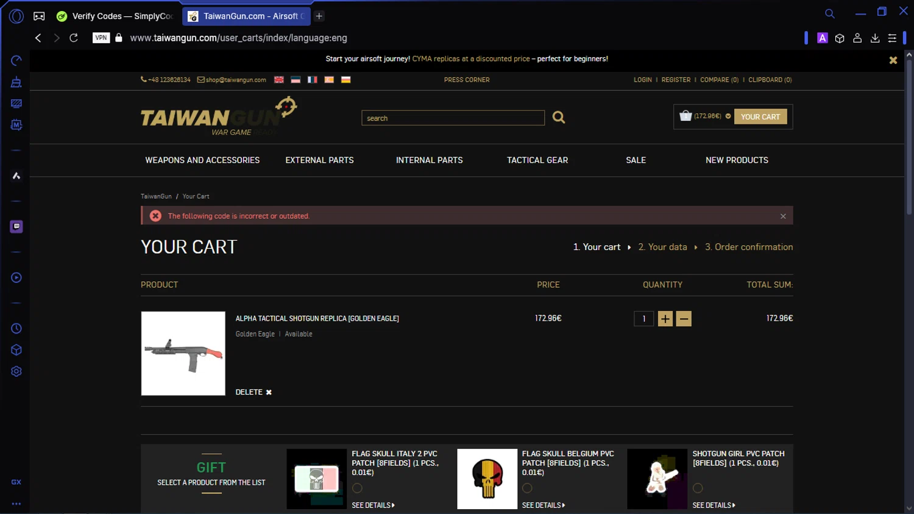Open GX Cleaner broom tool

[16, 82]
